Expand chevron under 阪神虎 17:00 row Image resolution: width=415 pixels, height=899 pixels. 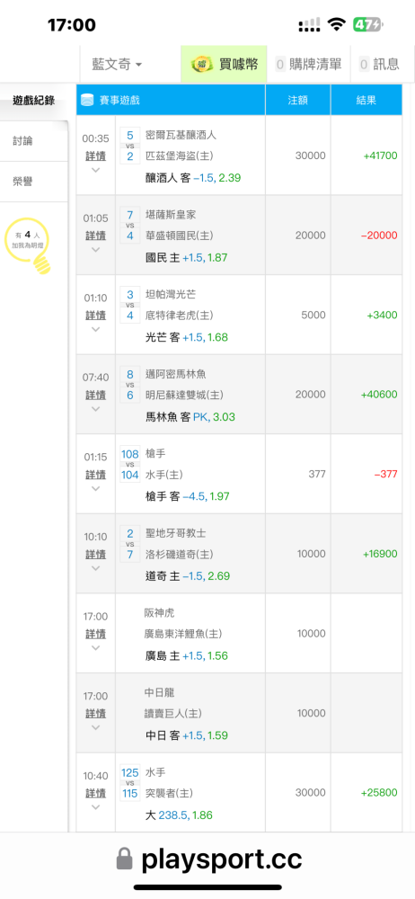96,648
